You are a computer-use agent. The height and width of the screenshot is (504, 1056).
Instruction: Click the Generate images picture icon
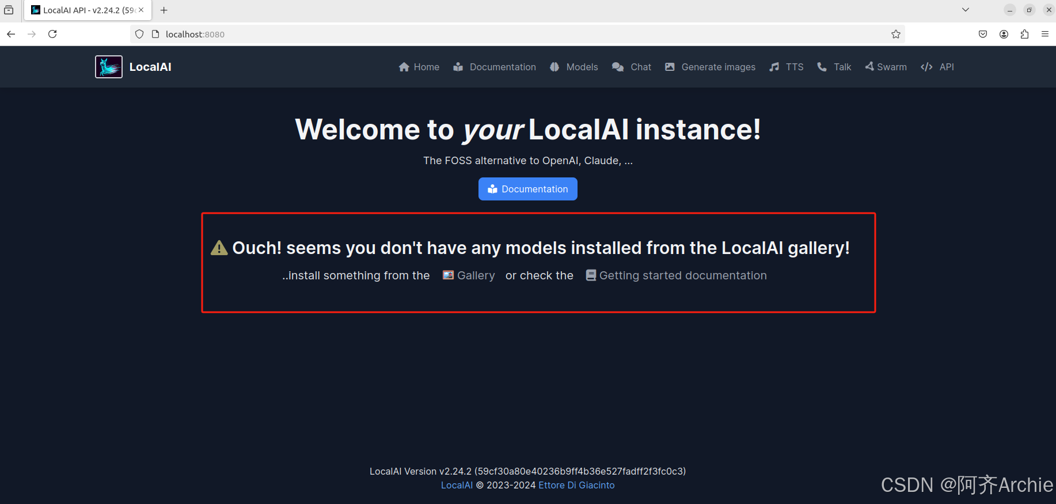tap(670, 67)
